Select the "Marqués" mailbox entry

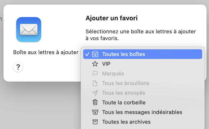[x=113, y=74]
